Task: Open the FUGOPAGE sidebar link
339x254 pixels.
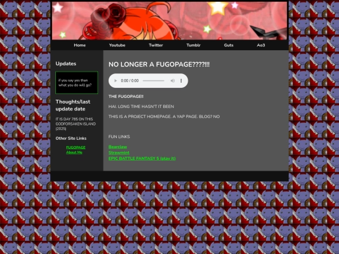Action: (x=76, y=147)
